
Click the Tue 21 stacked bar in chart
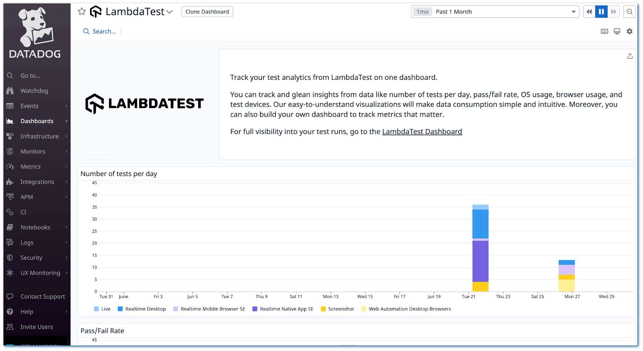pyautogui.click(x=480, y=248)
